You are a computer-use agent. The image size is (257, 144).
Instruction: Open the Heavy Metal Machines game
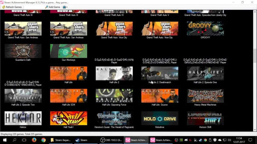(205, 96)
